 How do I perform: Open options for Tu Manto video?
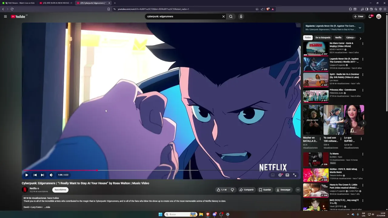click(363, 154)
